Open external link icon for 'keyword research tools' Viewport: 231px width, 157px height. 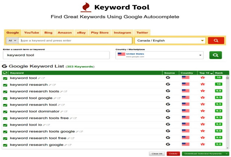click(x=65, y=91)
